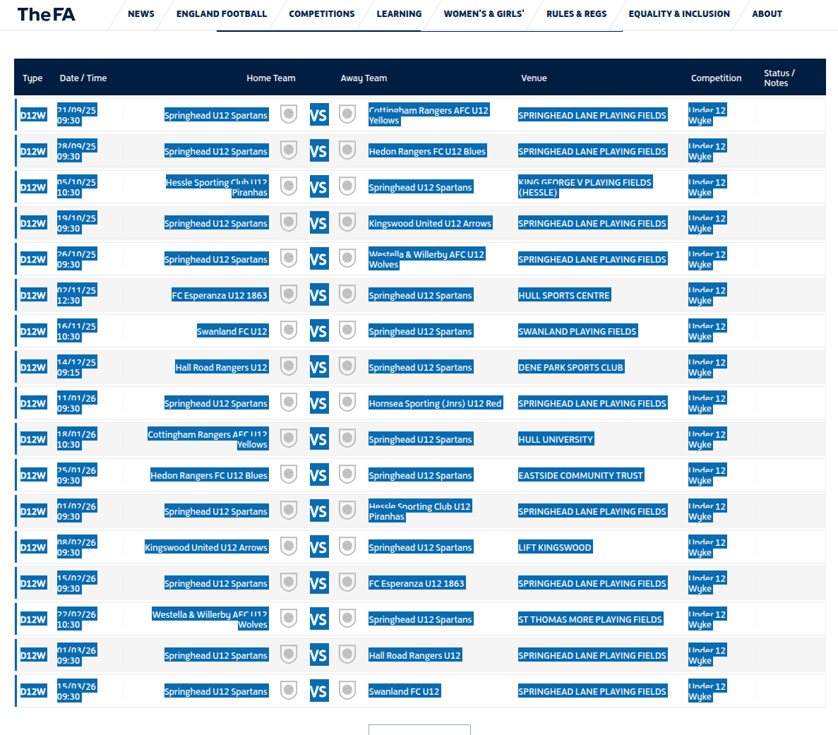Click the away crest beside Hedon Rangers FC U12 Blues
The width and height of the screenshot is (838, 735).
point(347,150)
